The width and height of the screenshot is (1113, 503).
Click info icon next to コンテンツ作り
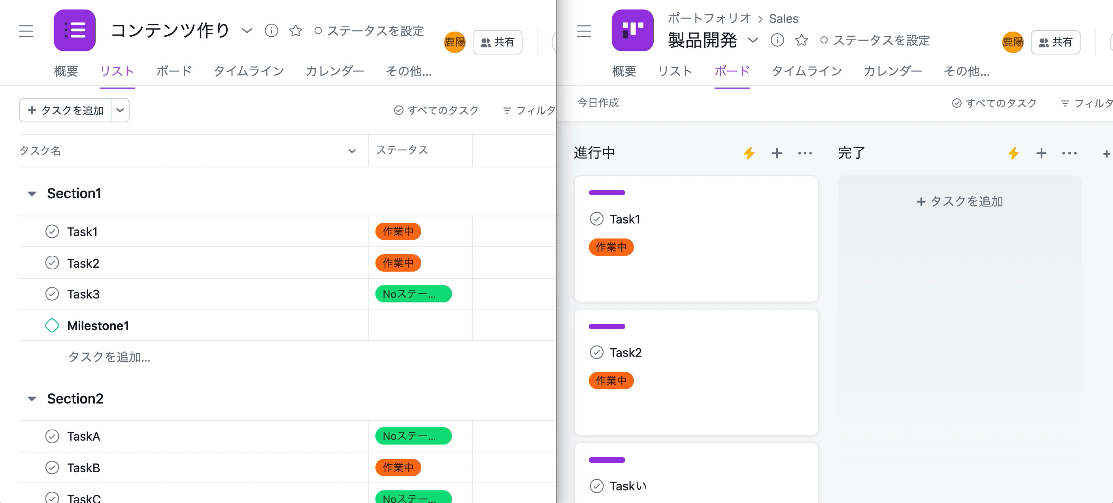271,31
